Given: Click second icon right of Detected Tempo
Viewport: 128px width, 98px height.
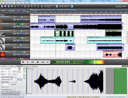Looking at the screenshot, I should 21,79.
